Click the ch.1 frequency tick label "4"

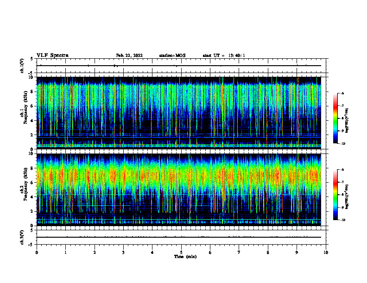click(32, 121)
